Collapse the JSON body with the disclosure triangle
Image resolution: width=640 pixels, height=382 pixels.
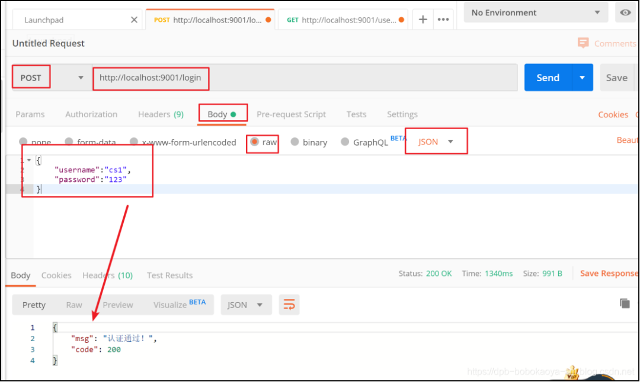coord(28,159)
